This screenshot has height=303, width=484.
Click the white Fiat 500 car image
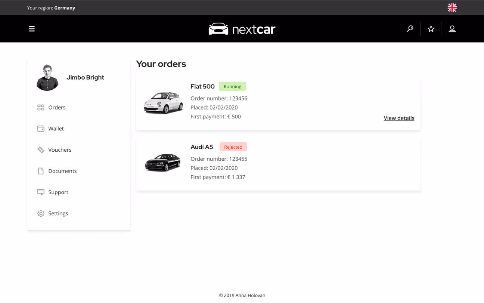(x=164, y=103)
